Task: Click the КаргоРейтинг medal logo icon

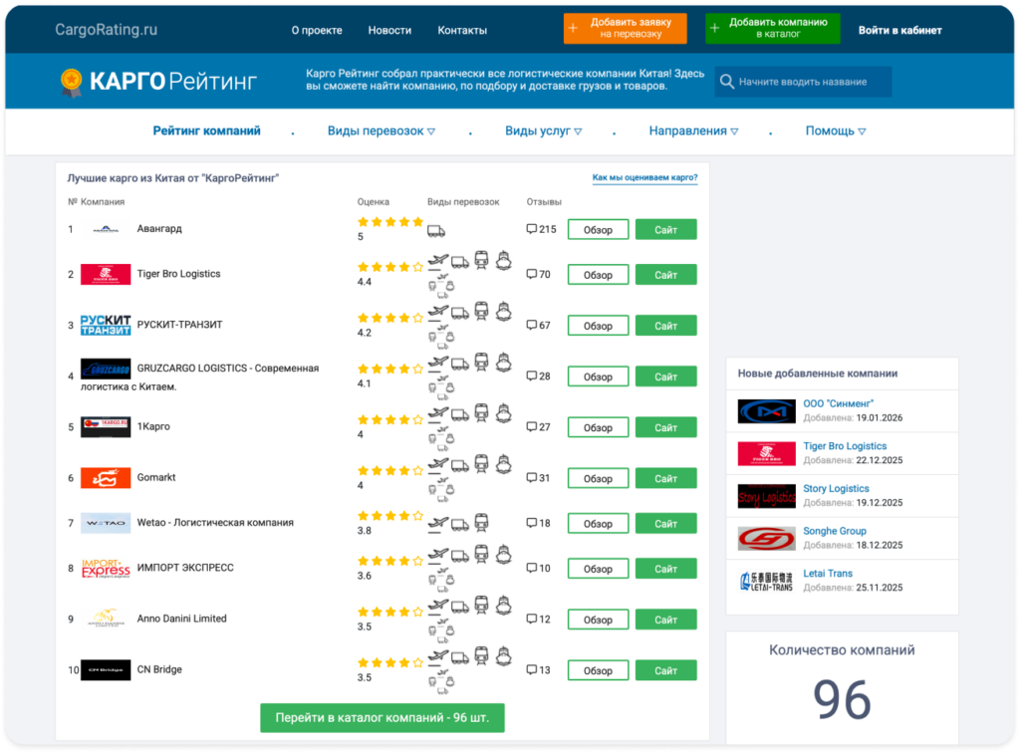Action: click(70, 82)
